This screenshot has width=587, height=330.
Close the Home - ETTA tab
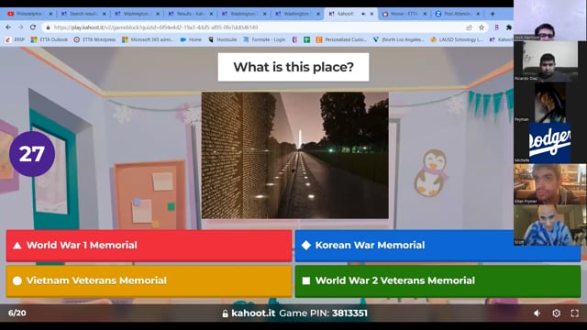425,14
